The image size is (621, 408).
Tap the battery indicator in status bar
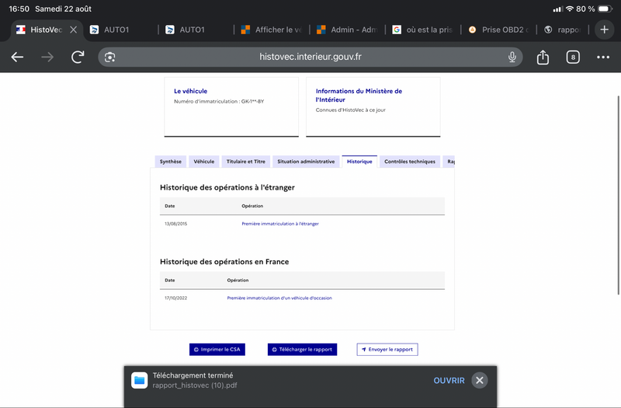tap(605, 9)
